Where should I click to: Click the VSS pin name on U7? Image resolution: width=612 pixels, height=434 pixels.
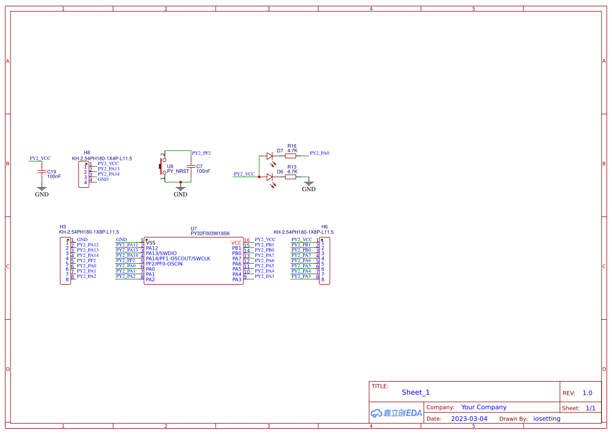point(151,243)
